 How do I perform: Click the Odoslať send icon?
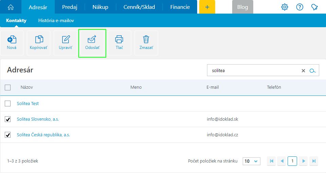pyautogui.click(x=92, y=39)
